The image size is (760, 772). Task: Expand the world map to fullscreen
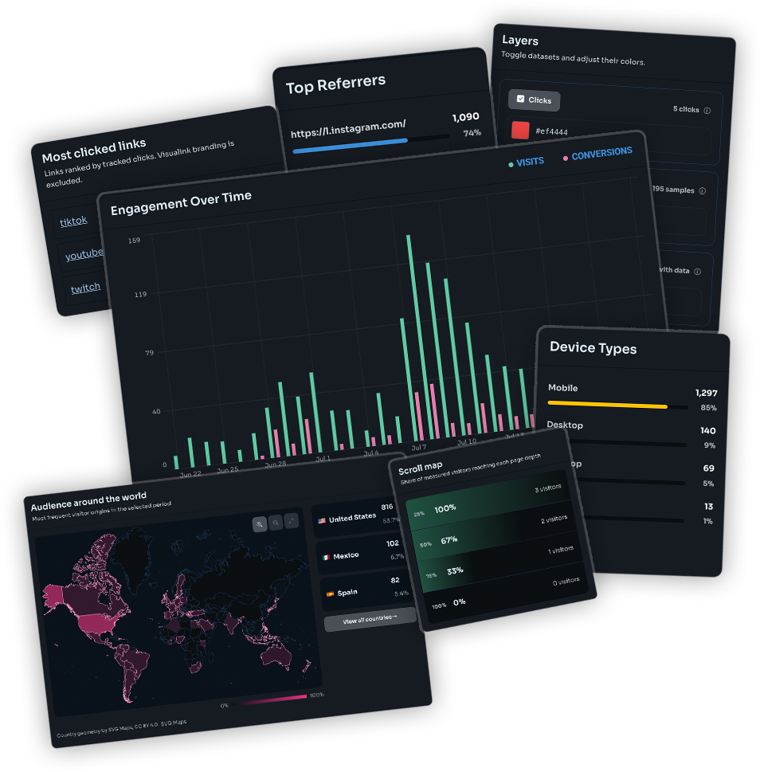(x=292, y=520)
